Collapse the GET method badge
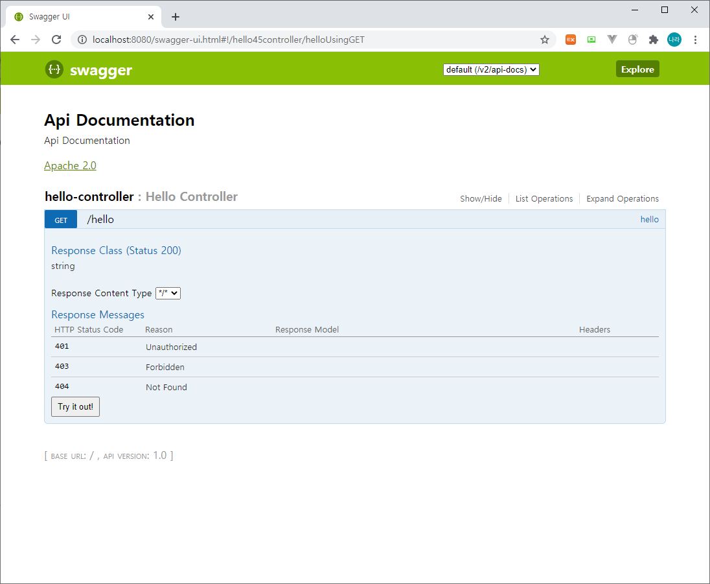This screenshot has width=710, height=584. point(61,219)
